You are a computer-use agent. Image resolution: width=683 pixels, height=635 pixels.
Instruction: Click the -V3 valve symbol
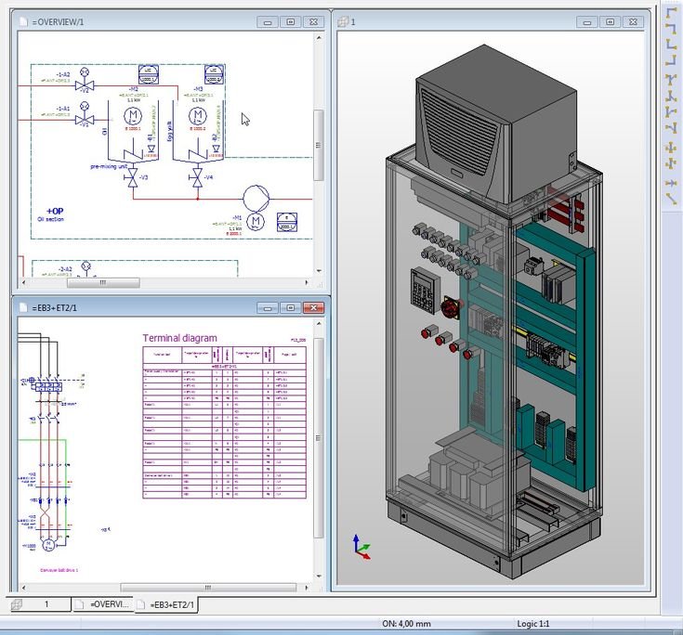tap(132, 177)
